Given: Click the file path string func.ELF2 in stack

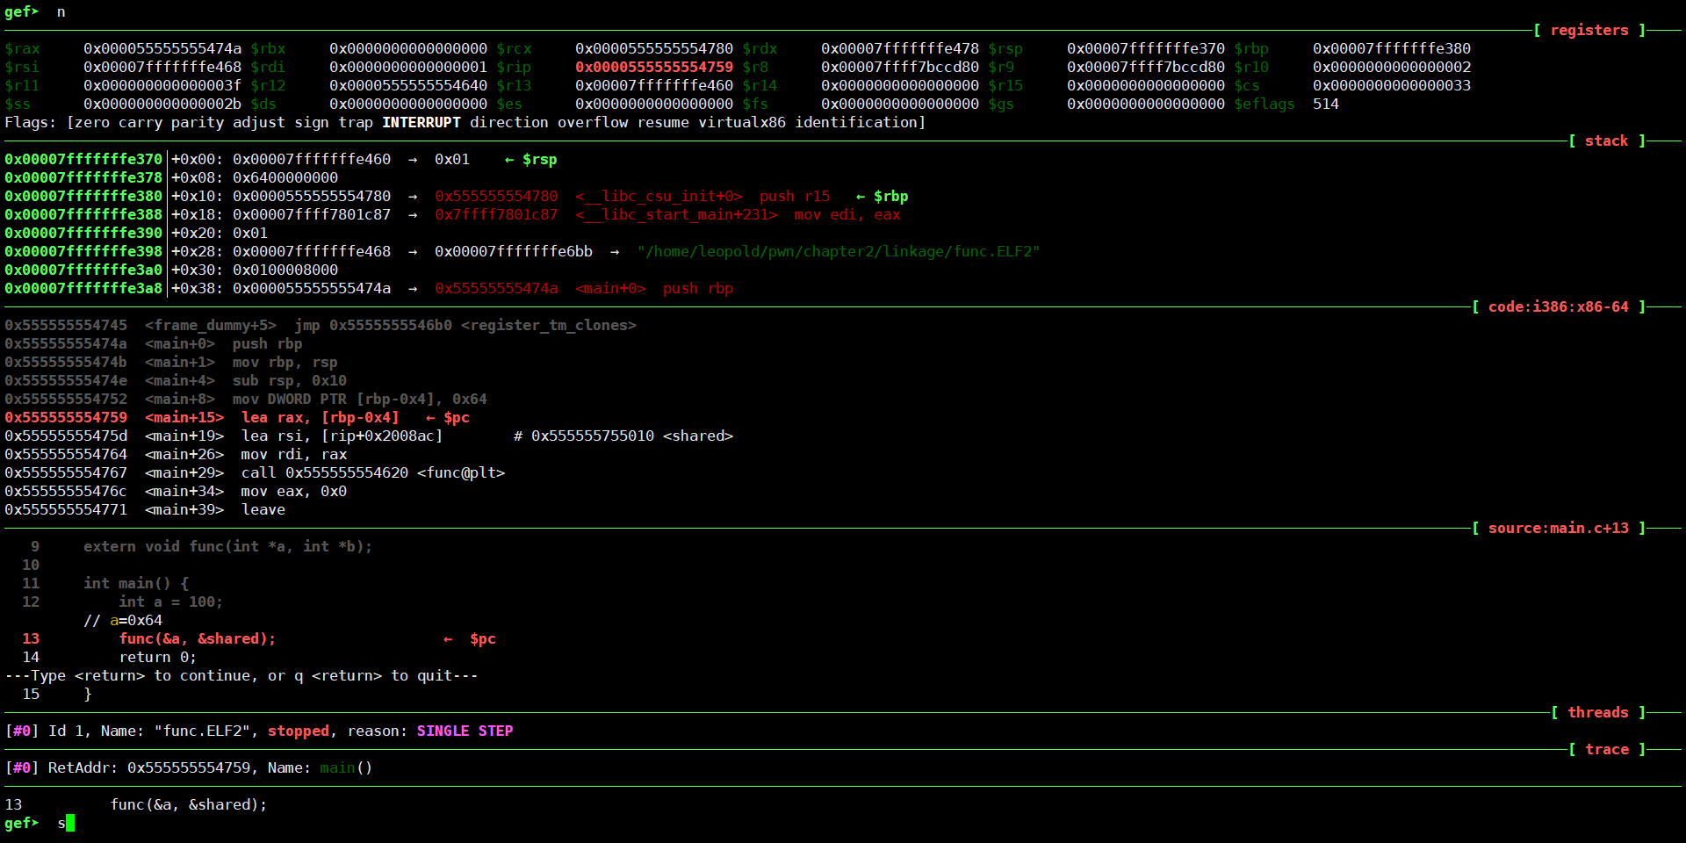Looking at the screenshot, I should coord(839,251).
